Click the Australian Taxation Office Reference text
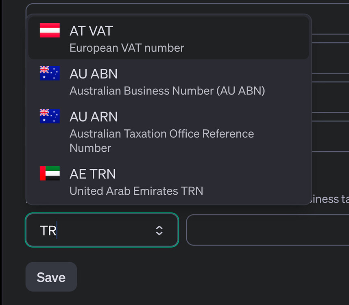This screenshot has width=349, height=305. click(x=161, y=134)
